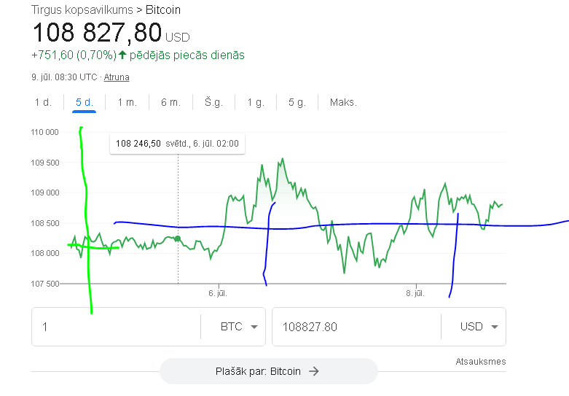Select the 1 g. chart range
Viewport: 569px width, 396px height.
point(256,102)
